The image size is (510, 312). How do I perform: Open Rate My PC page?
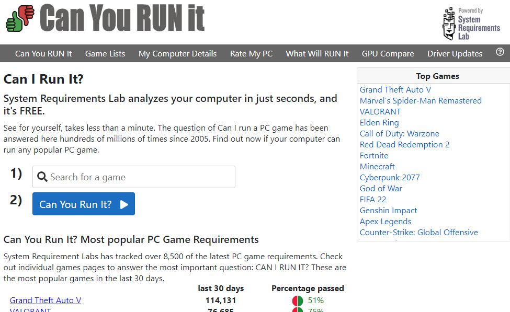[x=251, y=54]
